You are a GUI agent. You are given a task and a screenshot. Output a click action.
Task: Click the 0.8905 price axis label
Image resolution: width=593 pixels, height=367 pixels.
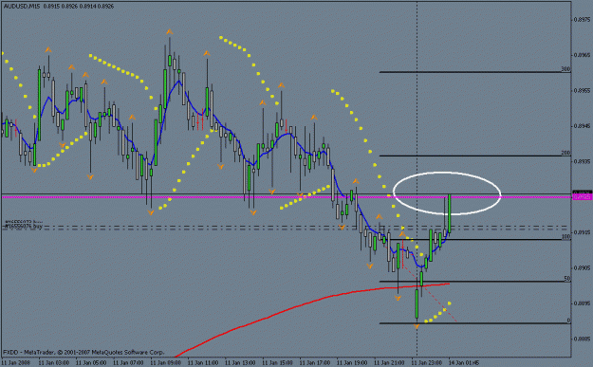(x=582, y=268)
